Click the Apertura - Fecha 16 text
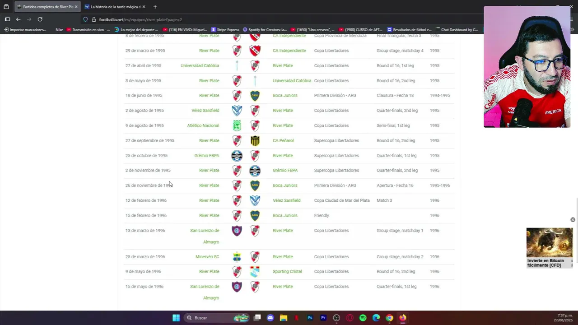 395,186
